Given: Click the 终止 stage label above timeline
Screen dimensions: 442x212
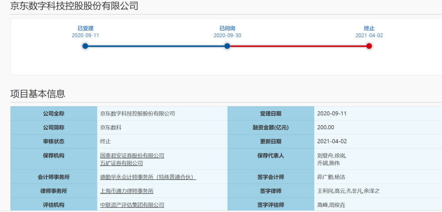Looking at the screenshot, I should pyautogui.click(x=369, y=29).
